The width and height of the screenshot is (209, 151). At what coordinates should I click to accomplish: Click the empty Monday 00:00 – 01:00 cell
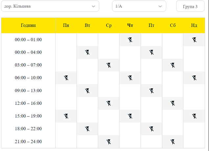tap(66, 40)
